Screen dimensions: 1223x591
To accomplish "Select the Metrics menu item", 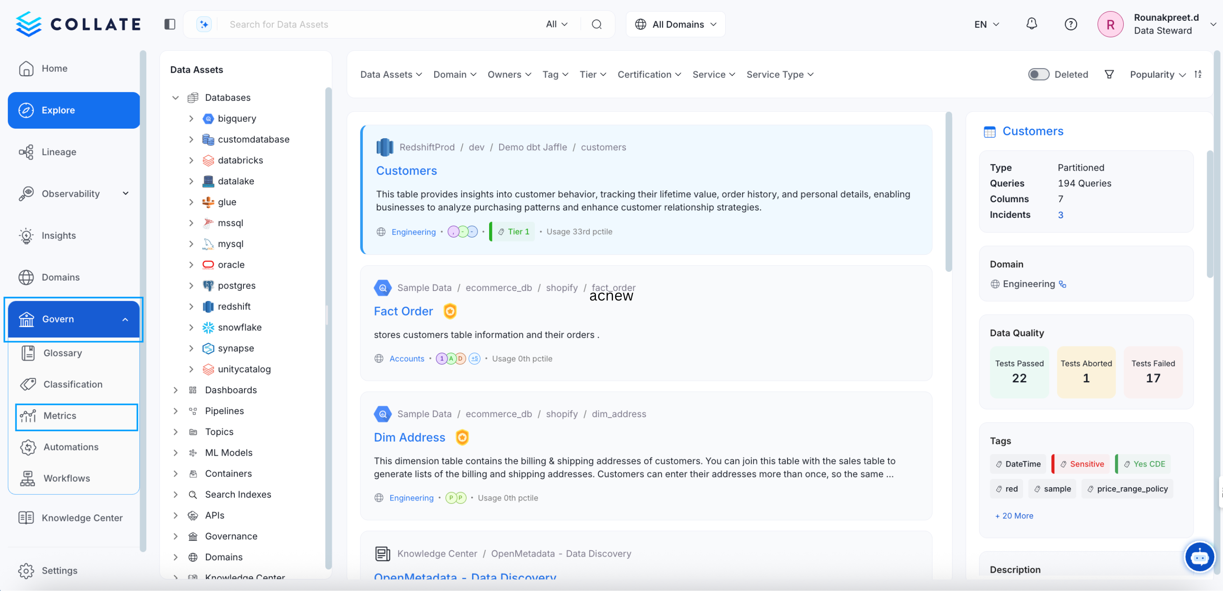I will pyautogui.click(x=60, y=415).
